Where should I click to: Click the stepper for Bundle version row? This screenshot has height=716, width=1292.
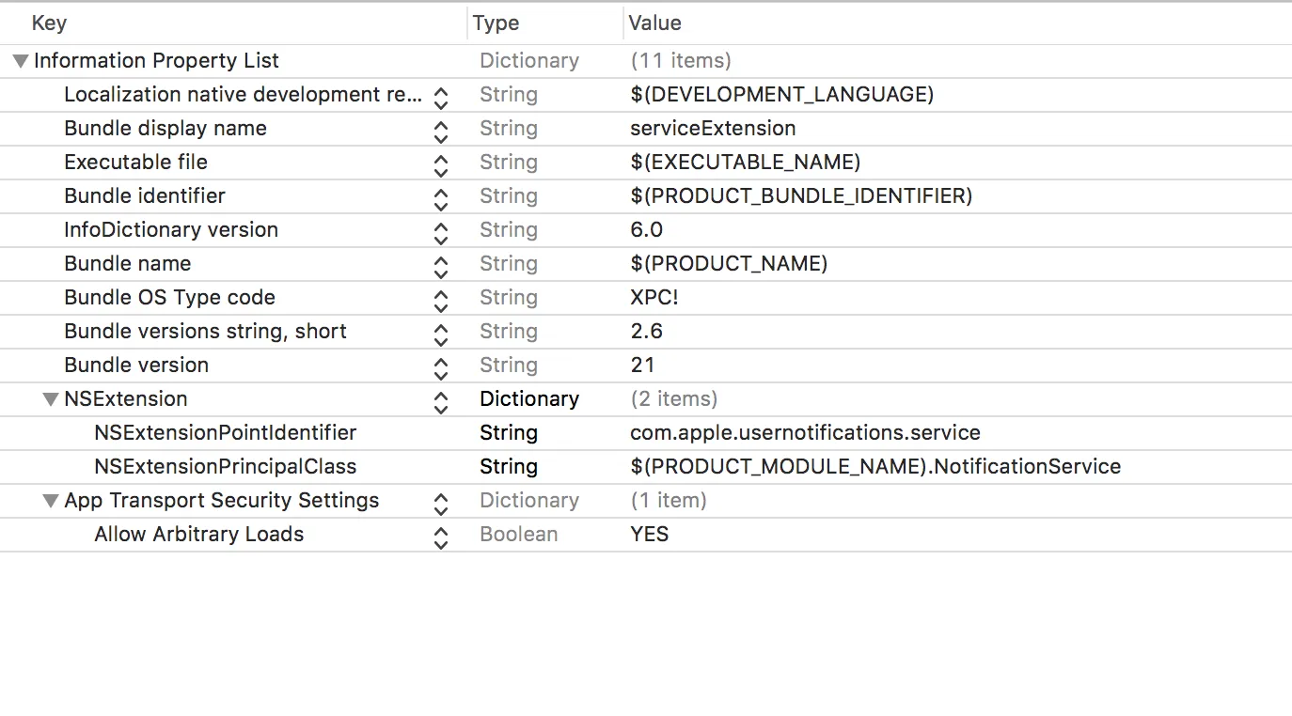(440, 366)
